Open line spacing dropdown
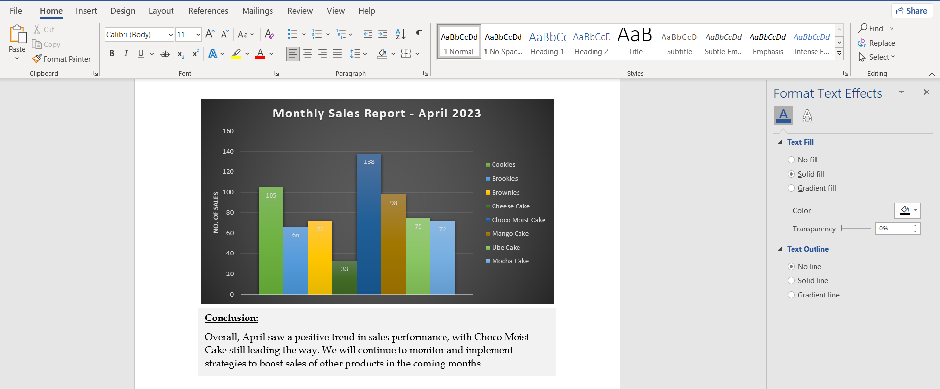The width and height of the screenshot is (940, 389). 359,54
